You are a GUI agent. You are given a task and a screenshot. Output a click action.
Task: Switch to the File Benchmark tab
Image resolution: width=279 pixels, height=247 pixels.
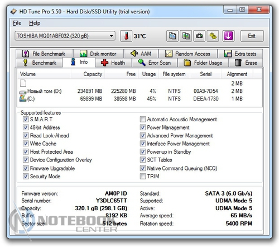[x=44, y=54]
